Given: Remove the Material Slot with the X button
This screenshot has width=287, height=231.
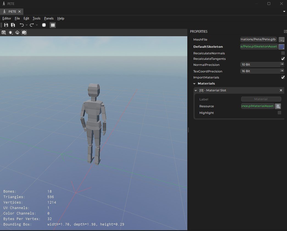Looking at the screenshot, I should pos(281,90).
